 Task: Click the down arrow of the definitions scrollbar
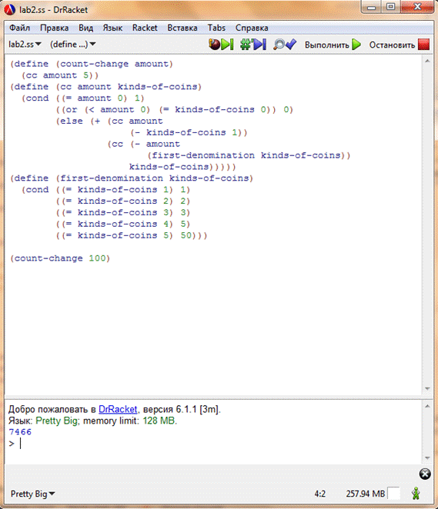click(x=427, y=388)
